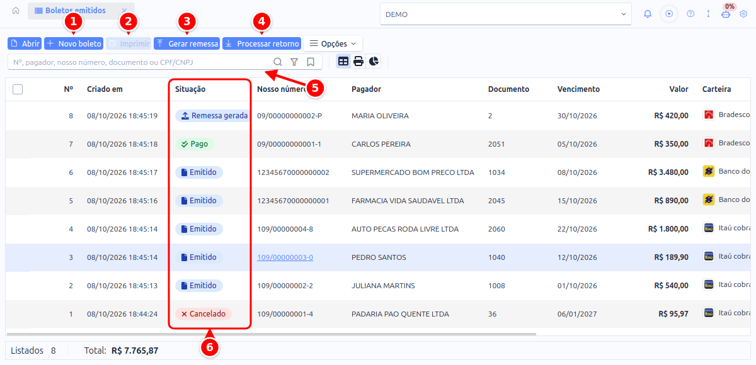The height and width of the screenshot is (365, 756).
Task: Click the Imprimir button
Action: (x=129, y=43)
